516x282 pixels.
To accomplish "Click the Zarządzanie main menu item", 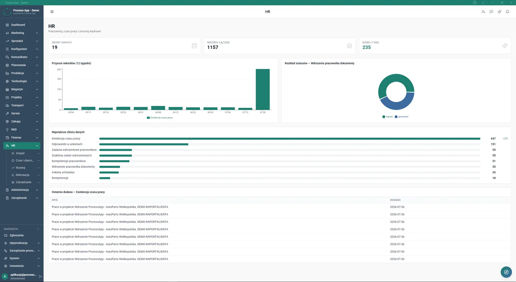I will coord(22,198).
